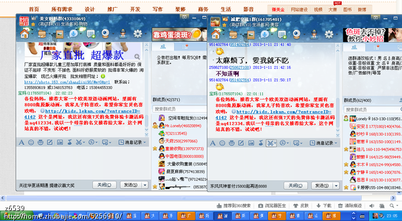Send picture icon in 美女妈妈群 input toolbar
Image resolution: width=402 pixels, height=221 pixels.
tap(60, 142)
